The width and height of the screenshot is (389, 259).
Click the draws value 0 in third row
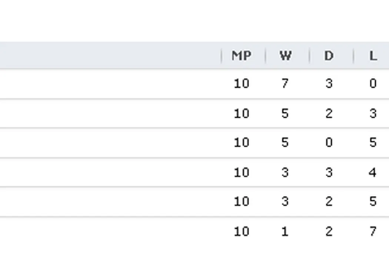pyautogui.click(x=329, y=142)
